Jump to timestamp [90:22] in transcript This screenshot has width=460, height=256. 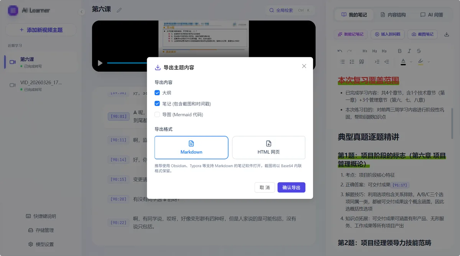pos(118,223)
